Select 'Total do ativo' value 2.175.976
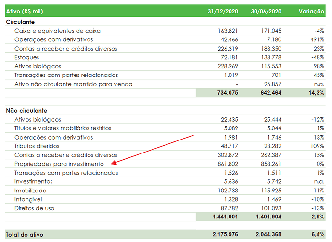Screen dimensions: 332x242 [225, 234]
